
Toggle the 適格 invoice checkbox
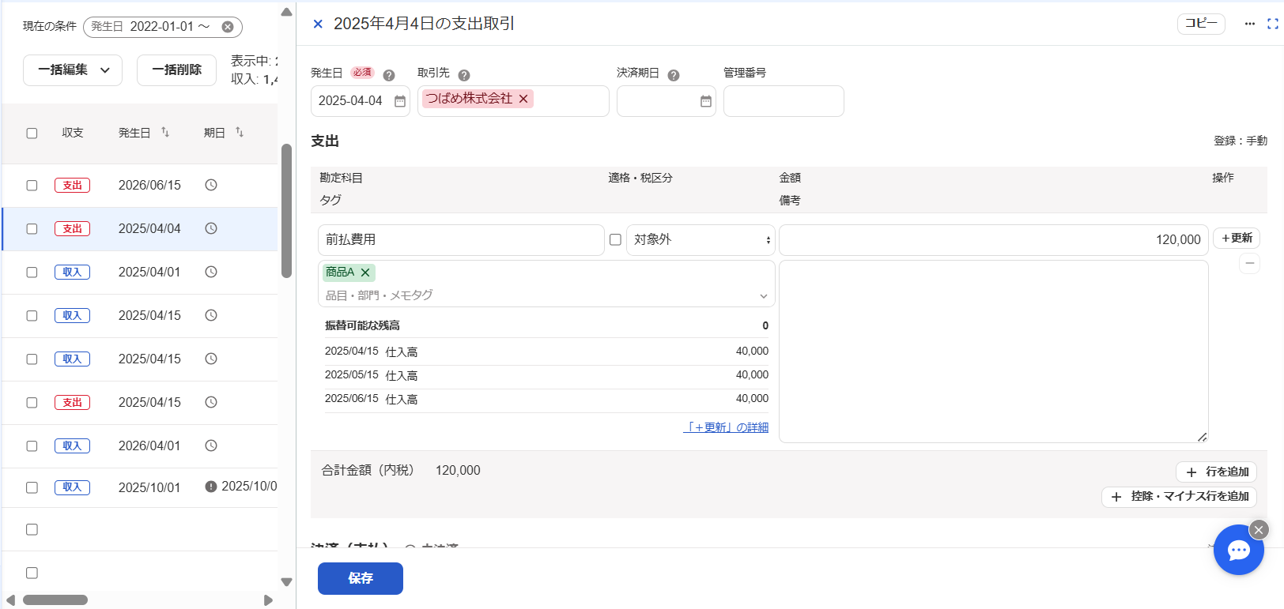pos(615,239)
